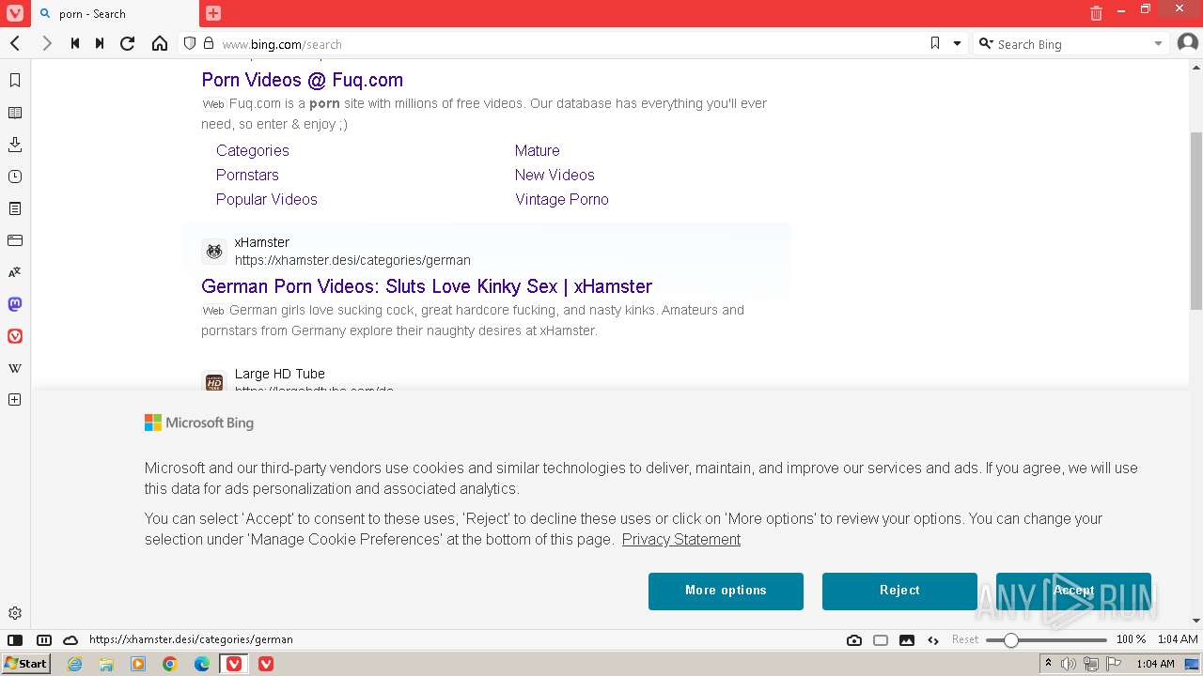Click the rewind history button
1203x676 pixels.
(x=75, y=43)
